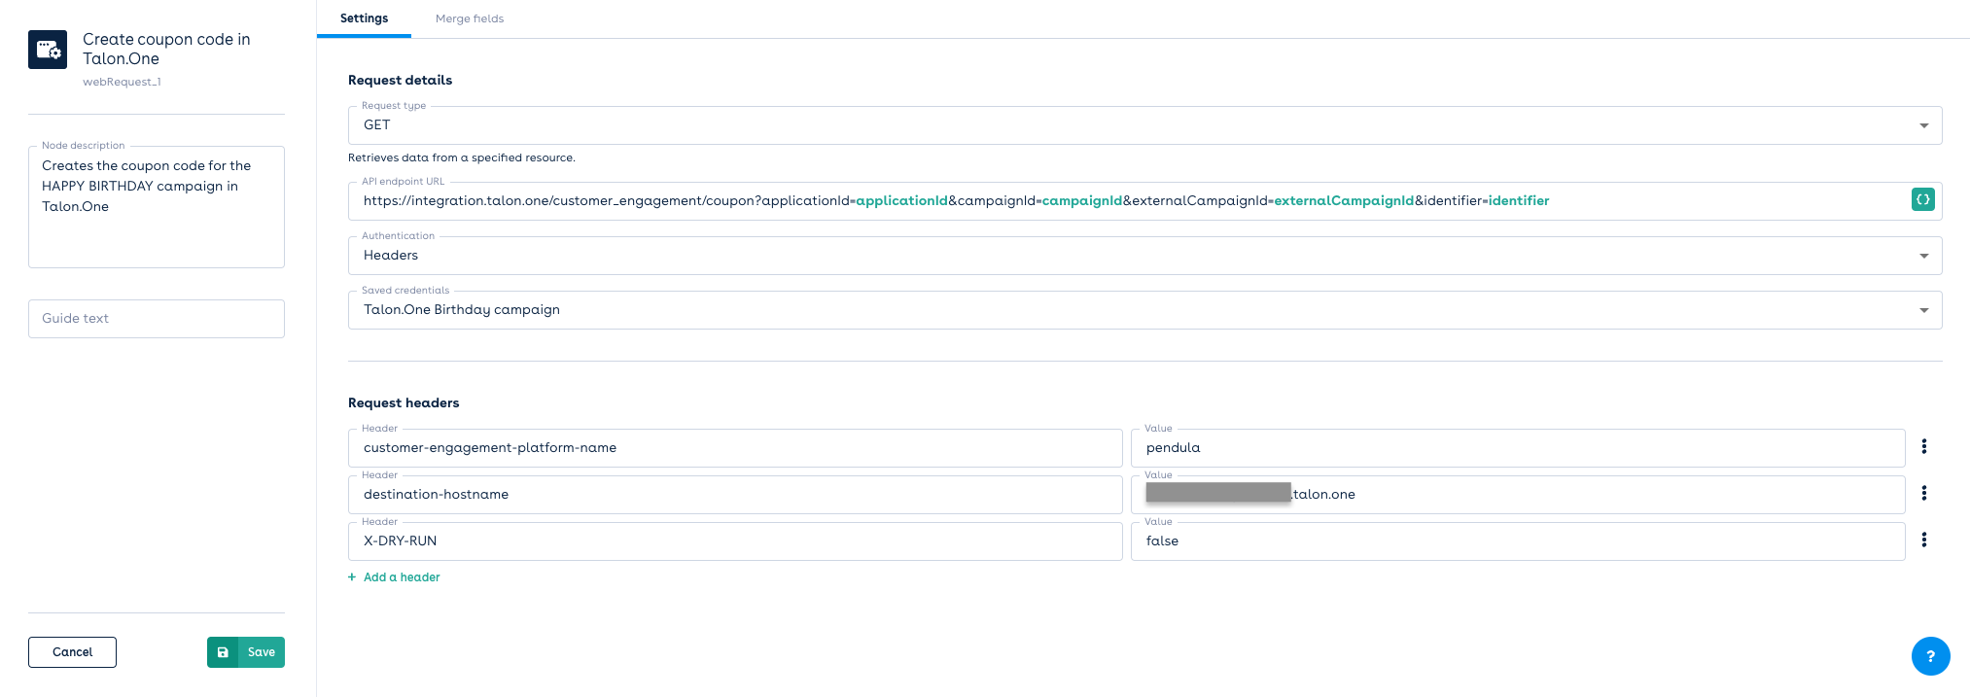
Task: Edit the destination-hostname header field
Action: tap(735, 495)
